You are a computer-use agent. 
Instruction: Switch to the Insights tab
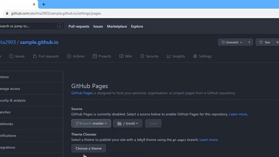(x=176, y=56)
